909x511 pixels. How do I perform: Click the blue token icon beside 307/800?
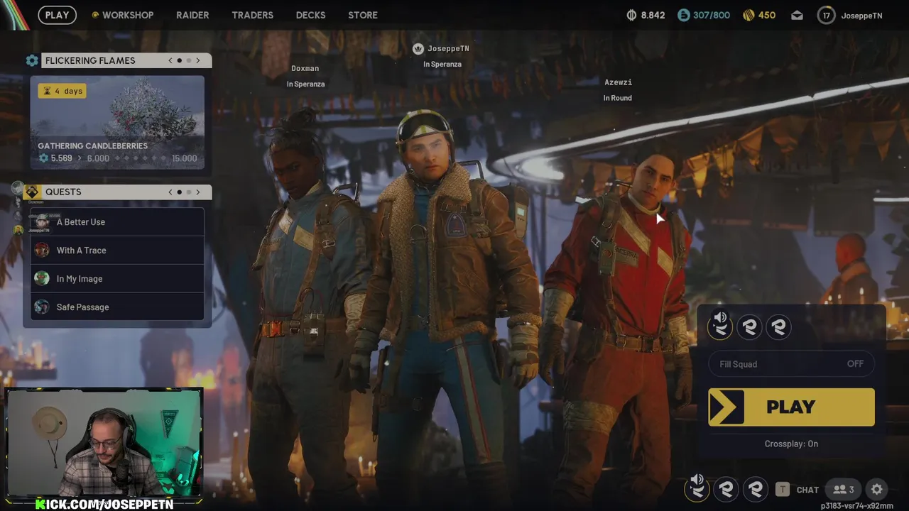(683, 15)
